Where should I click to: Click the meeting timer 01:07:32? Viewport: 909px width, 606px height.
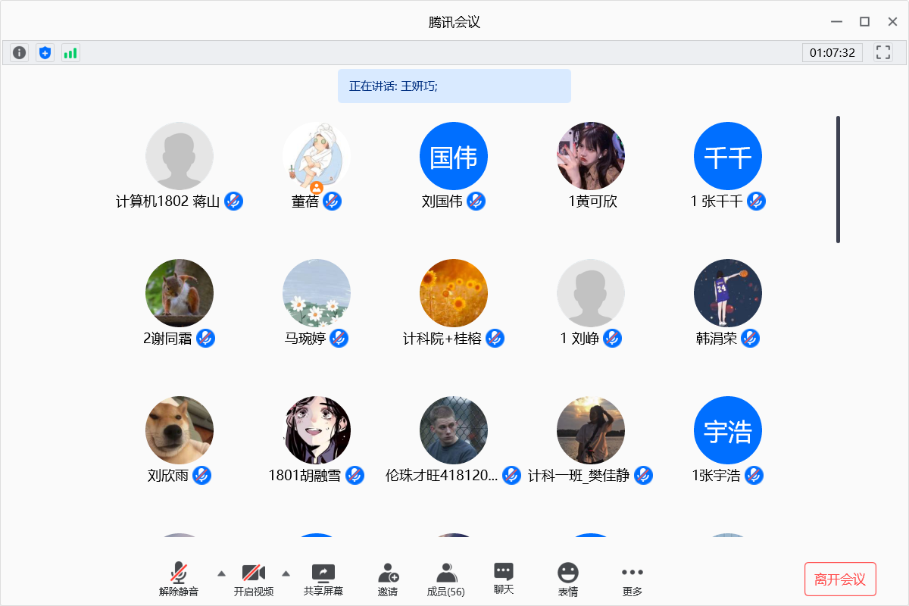pyautogui.click(x=832, y=53)
